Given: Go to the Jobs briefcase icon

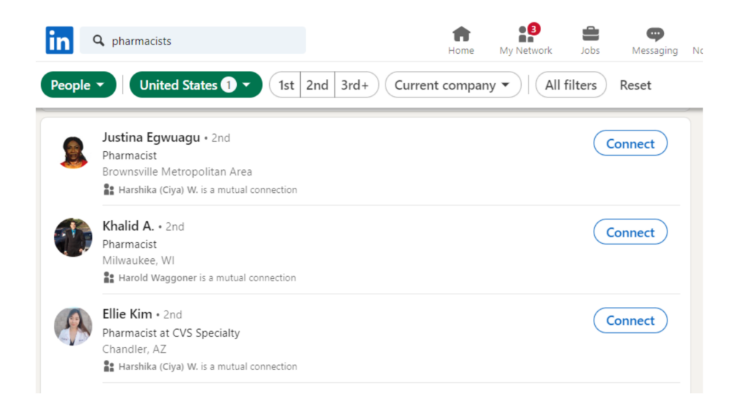Looking at the screenshot, I should click(591, 34).
